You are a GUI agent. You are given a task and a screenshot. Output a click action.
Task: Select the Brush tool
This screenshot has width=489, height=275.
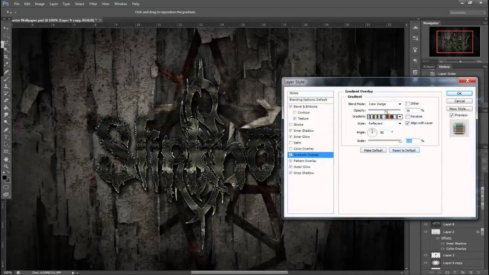tap(6, 79)
